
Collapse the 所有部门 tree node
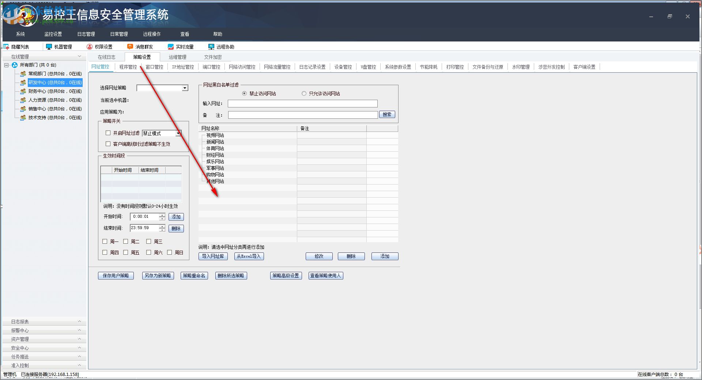(x=7, y=65)
